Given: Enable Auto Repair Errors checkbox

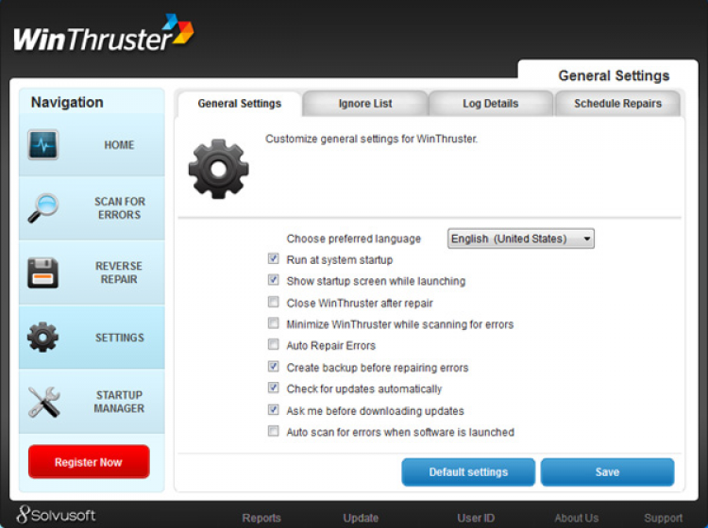Looking at the screenshot, I should (273, 344).
